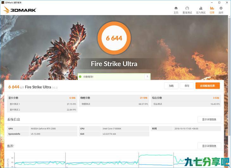The width and height of the screenshot is (231, 168).
Task: Click the CPU label cell
Action: [90, 128]
